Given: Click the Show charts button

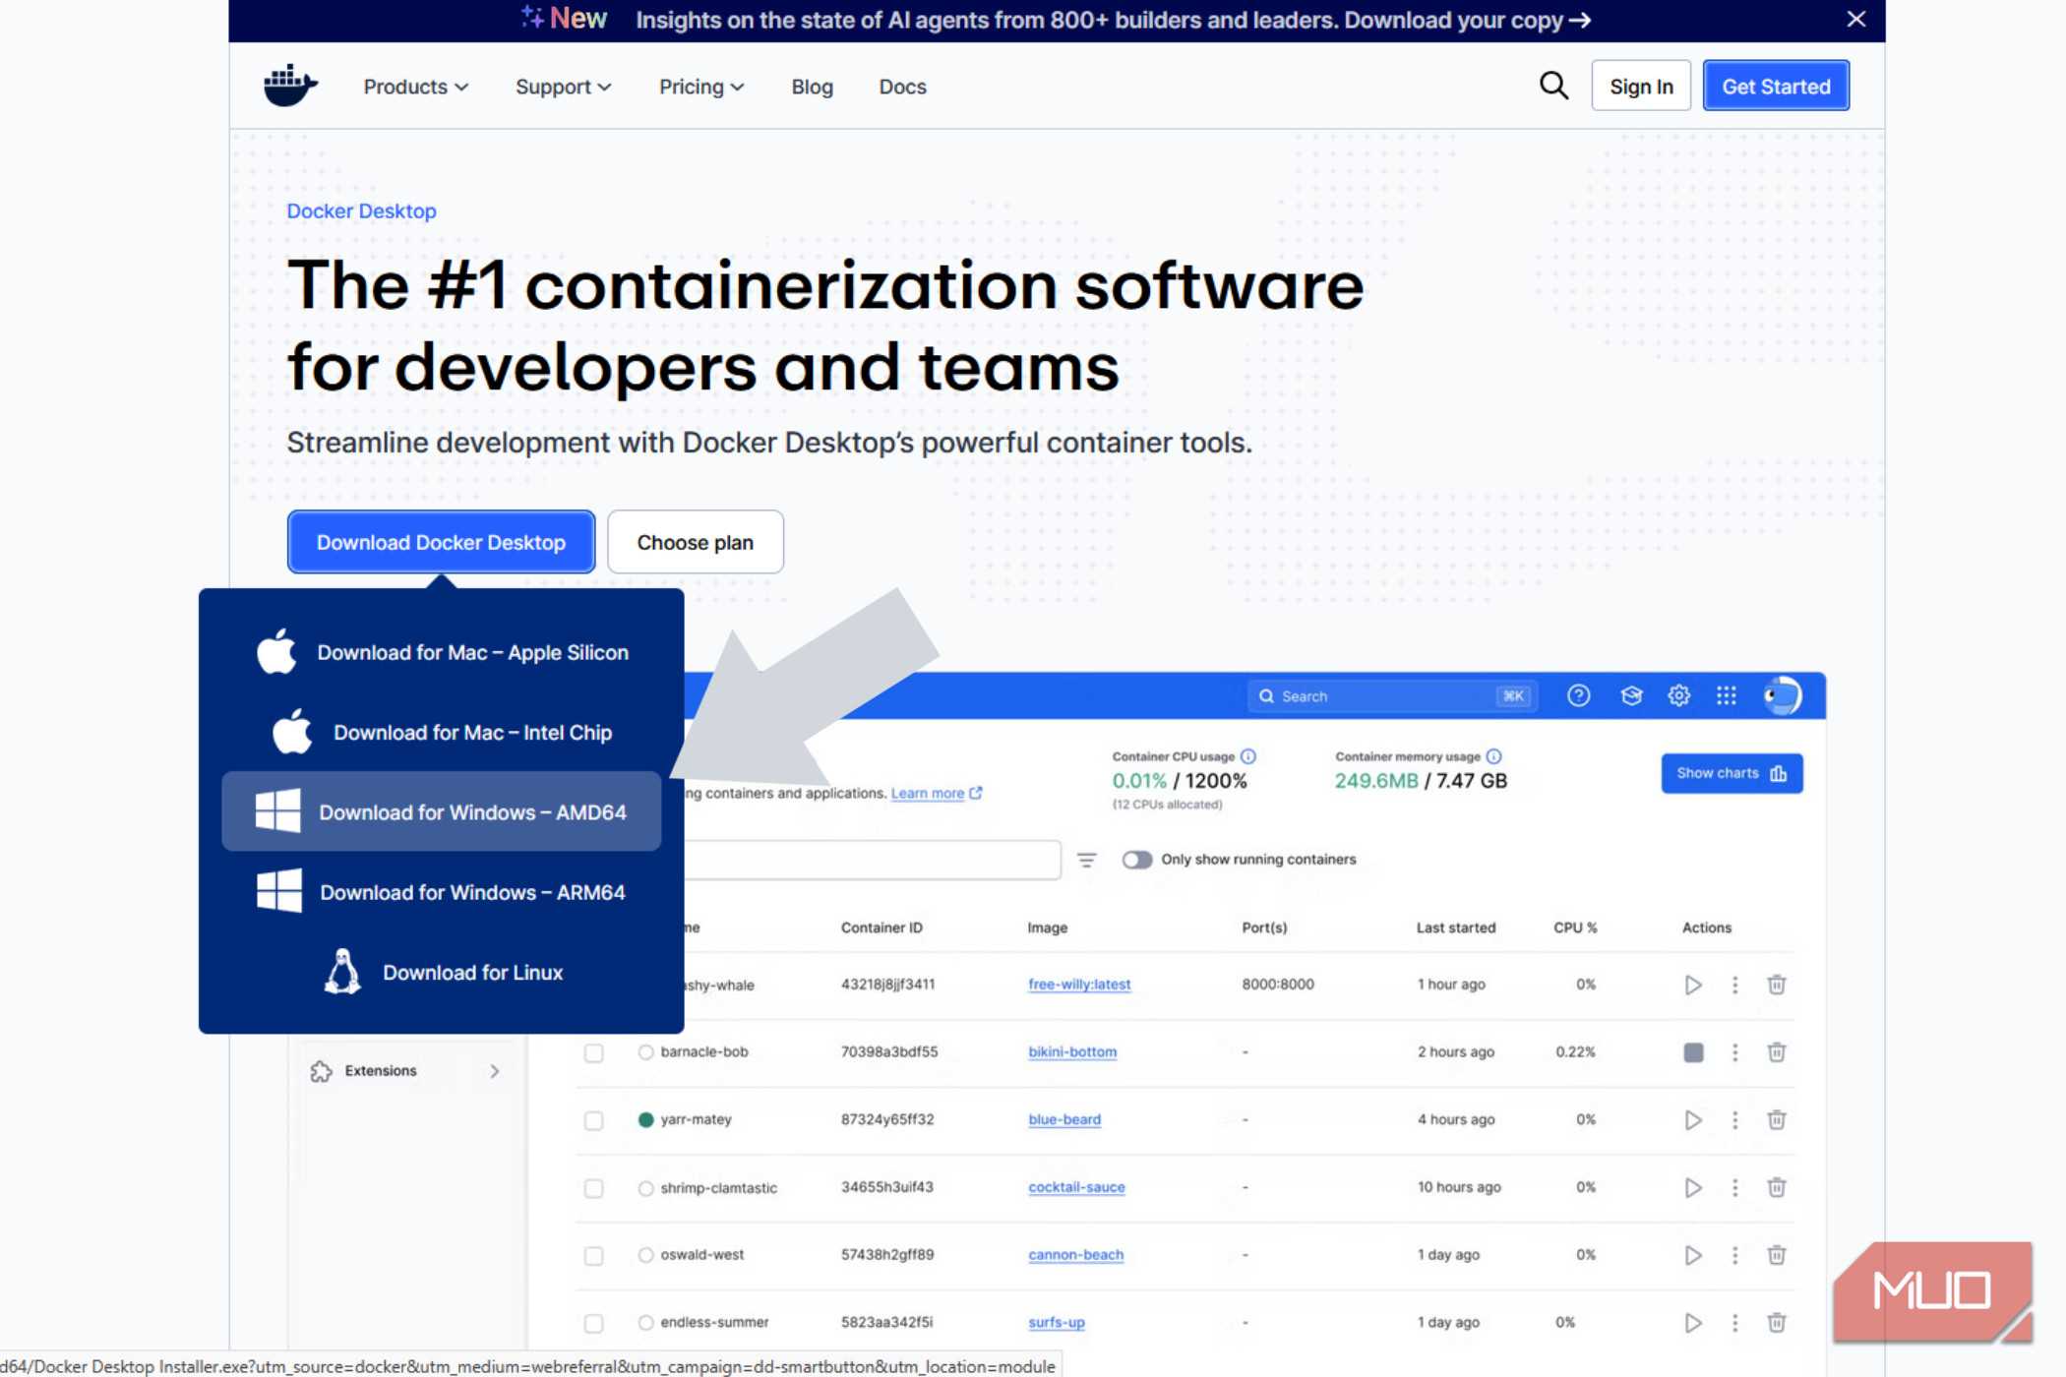Looking at the screenshot, I should 1732,774.
